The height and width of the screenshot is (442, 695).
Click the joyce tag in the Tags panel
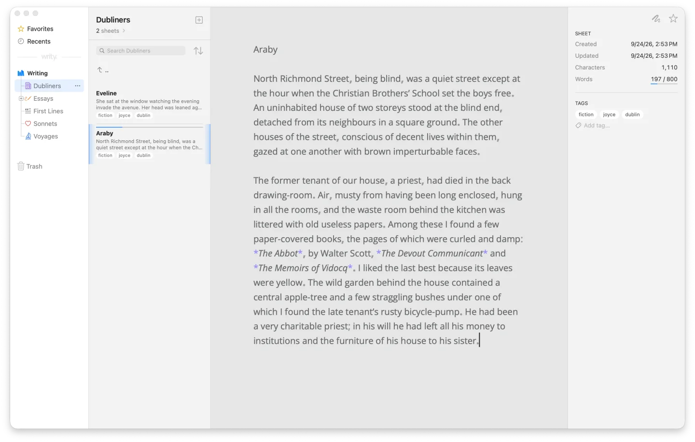click(609, 115)
